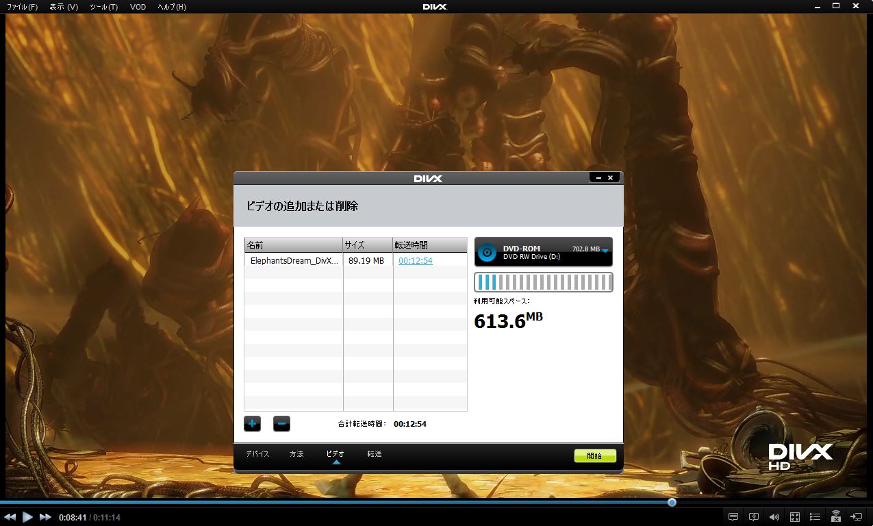Click the fast-forward playback button
This screenshot has height=526, width=873.
(x=45, y=517)
